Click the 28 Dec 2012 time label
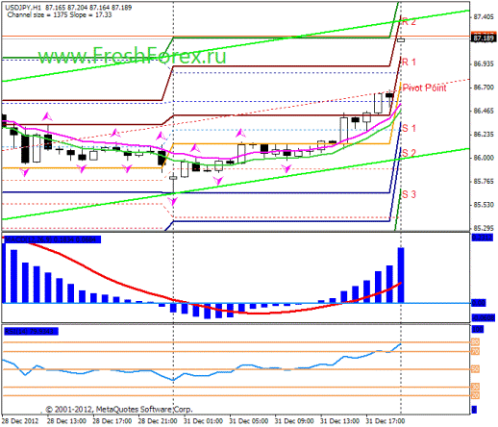The height and width of the screenshot is (427, 498). point(20,421)
